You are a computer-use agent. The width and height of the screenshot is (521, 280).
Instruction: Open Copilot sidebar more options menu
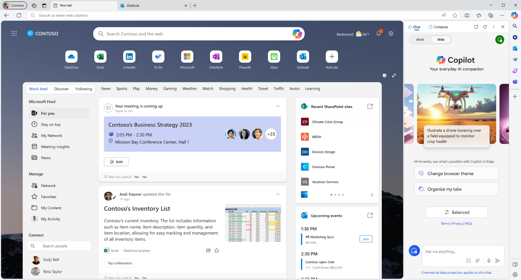(494, 27)
